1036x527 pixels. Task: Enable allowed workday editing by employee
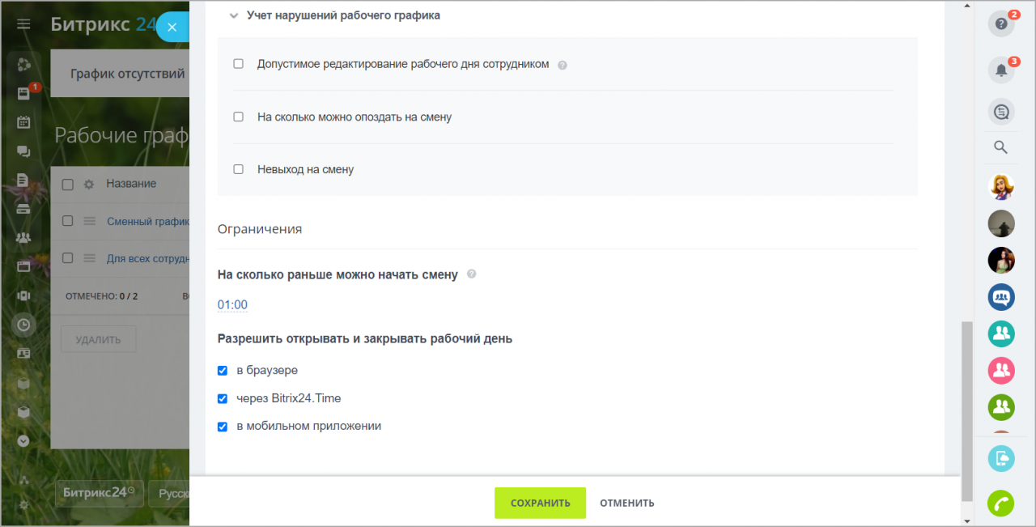pyautogui.click(x=238, y=64)
